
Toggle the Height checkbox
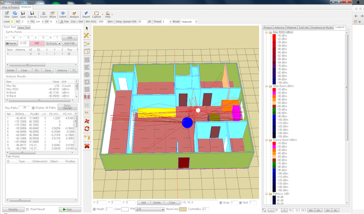coord(94,209)
